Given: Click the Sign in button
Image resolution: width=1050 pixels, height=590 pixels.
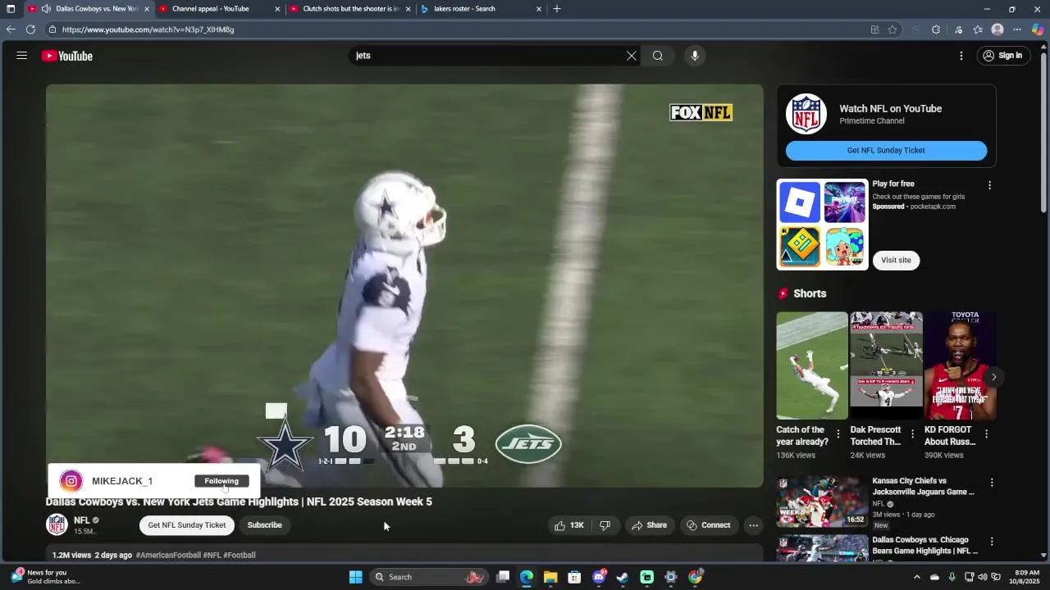Looking at the screenshot, I should (x=1002, y=56).
